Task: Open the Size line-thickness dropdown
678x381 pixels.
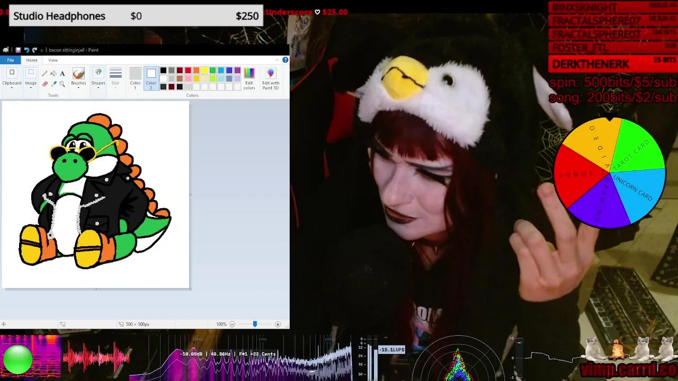Action: coord(115,77)
